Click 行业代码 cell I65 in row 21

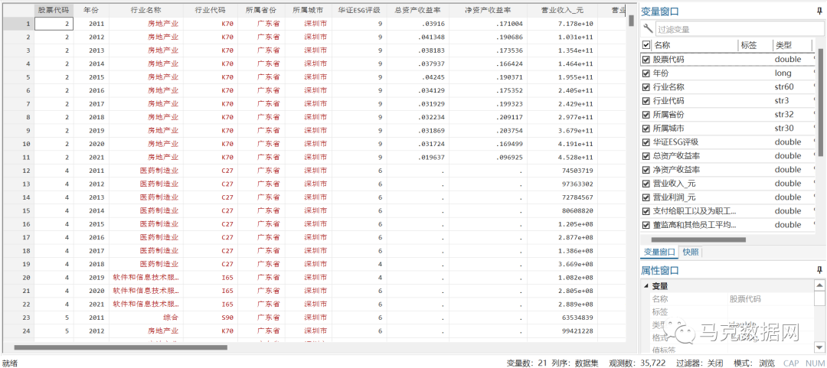coord(211,291)
